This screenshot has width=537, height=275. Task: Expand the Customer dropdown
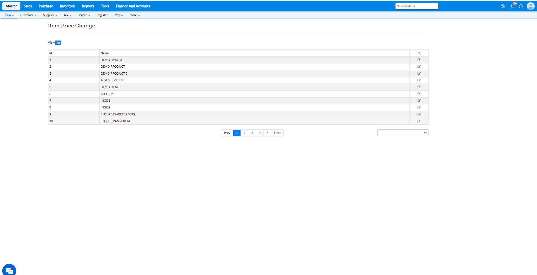click(x=29, y=15)
